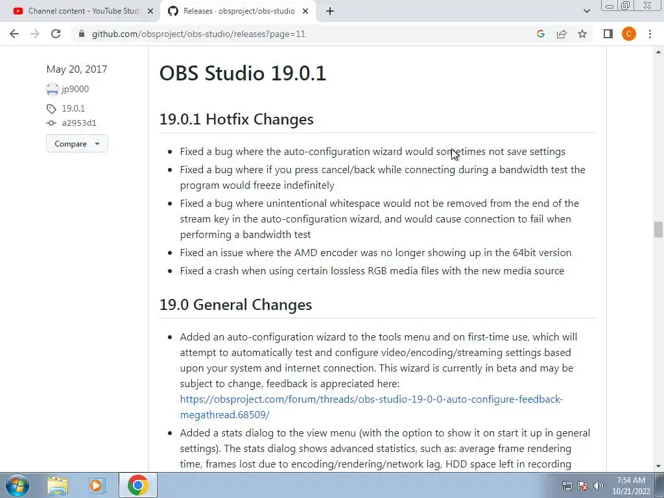Click the address bar URL
The image size is (664, 498).
(198, 34)
